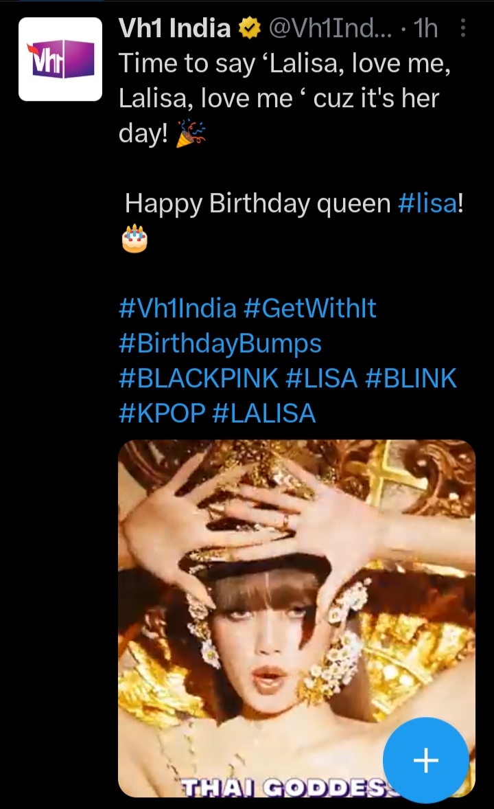Image resolution: width=494 pixels, height=809 pixels.
Task: Click the birthday cake emoji
Action: coord(134,238)
